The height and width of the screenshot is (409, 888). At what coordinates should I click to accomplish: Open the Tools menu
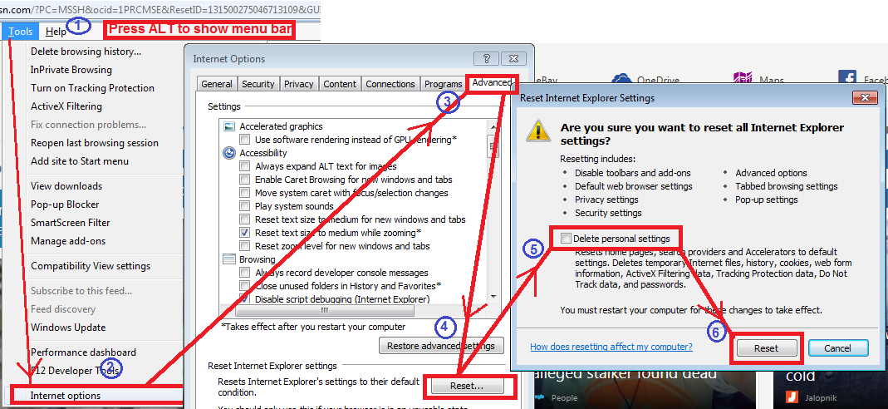coord(21,32)
